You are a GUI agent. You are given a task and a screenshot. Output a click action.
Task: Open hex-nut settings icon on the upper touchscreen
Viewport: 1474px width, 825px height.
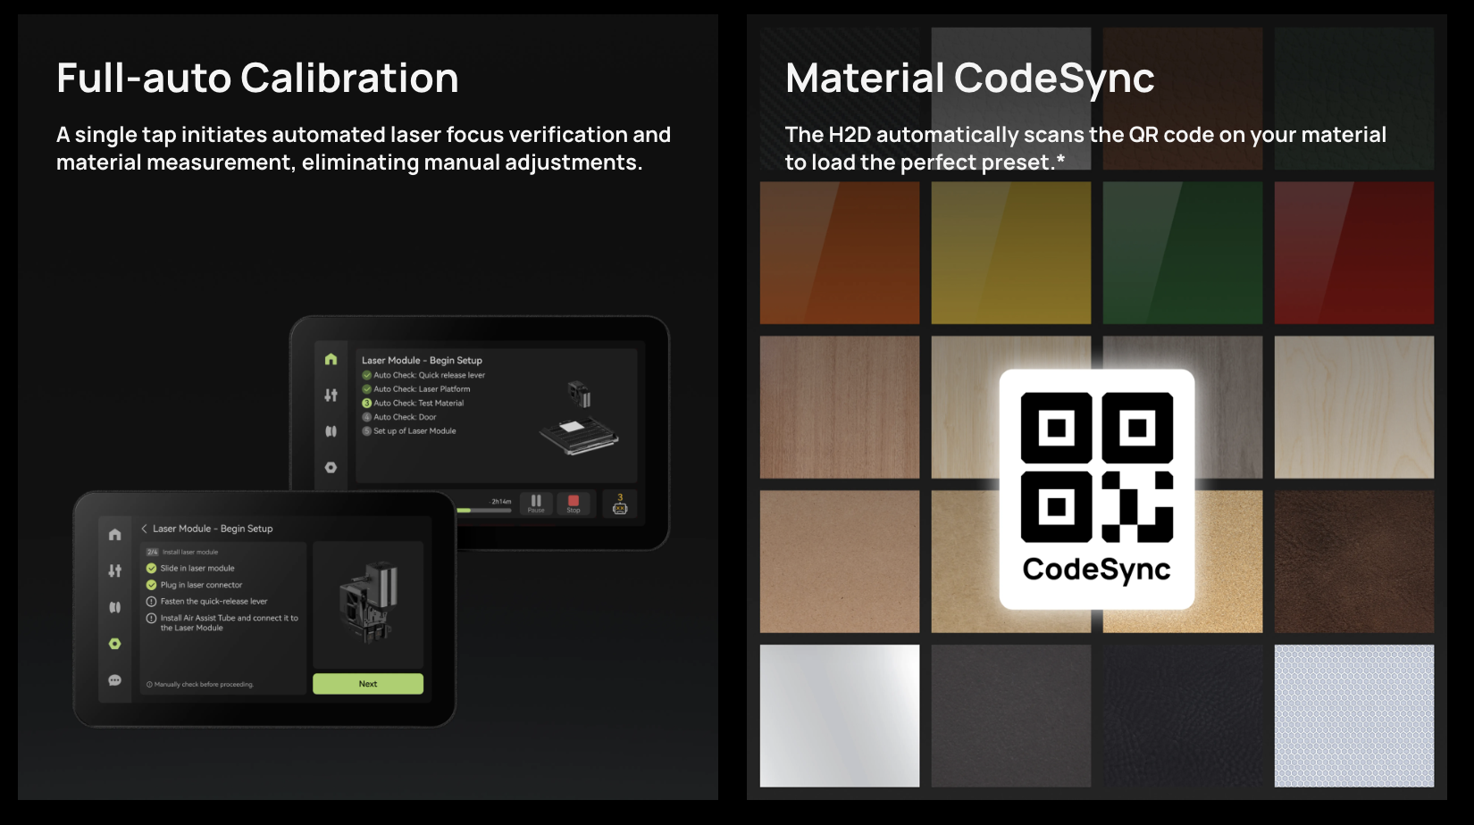331,467
